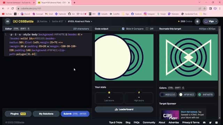Open the Discord bookmark
This screenshot has width=223, height=125.
25,14
